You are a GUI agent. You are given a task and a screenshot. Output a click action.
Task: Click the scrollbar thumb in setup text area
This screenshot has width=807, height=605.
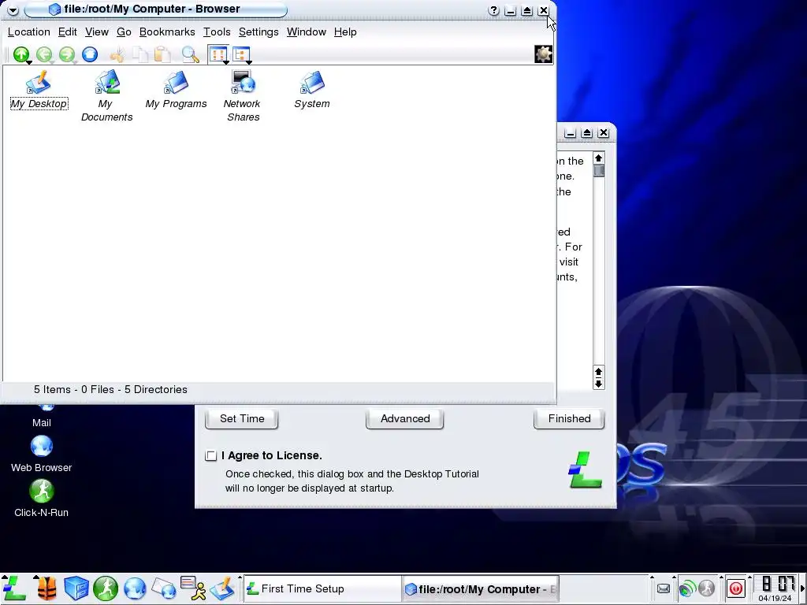[599, 171]
